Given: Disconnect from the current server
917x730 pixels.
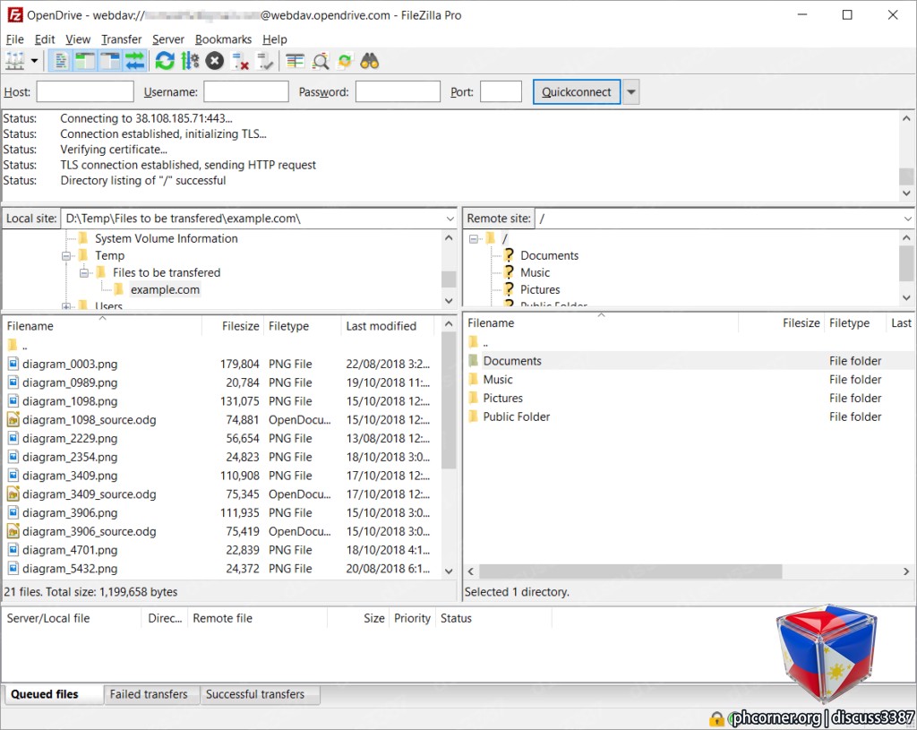Looking at the screenshot, I should tap(240, 61).
